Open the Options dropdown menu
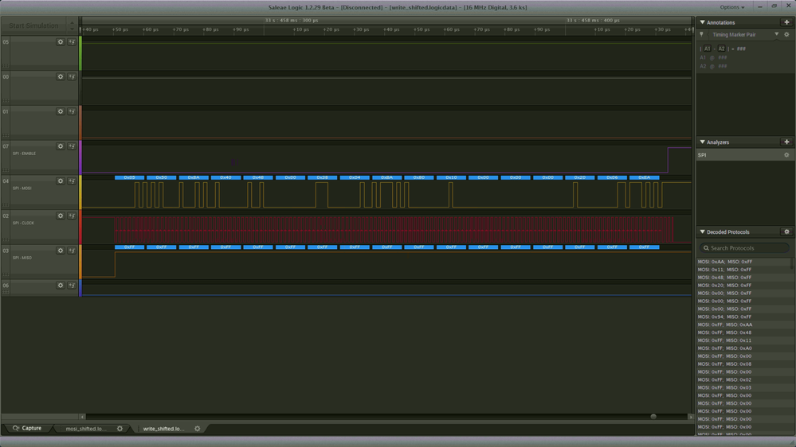 click(x=732, y=7)
